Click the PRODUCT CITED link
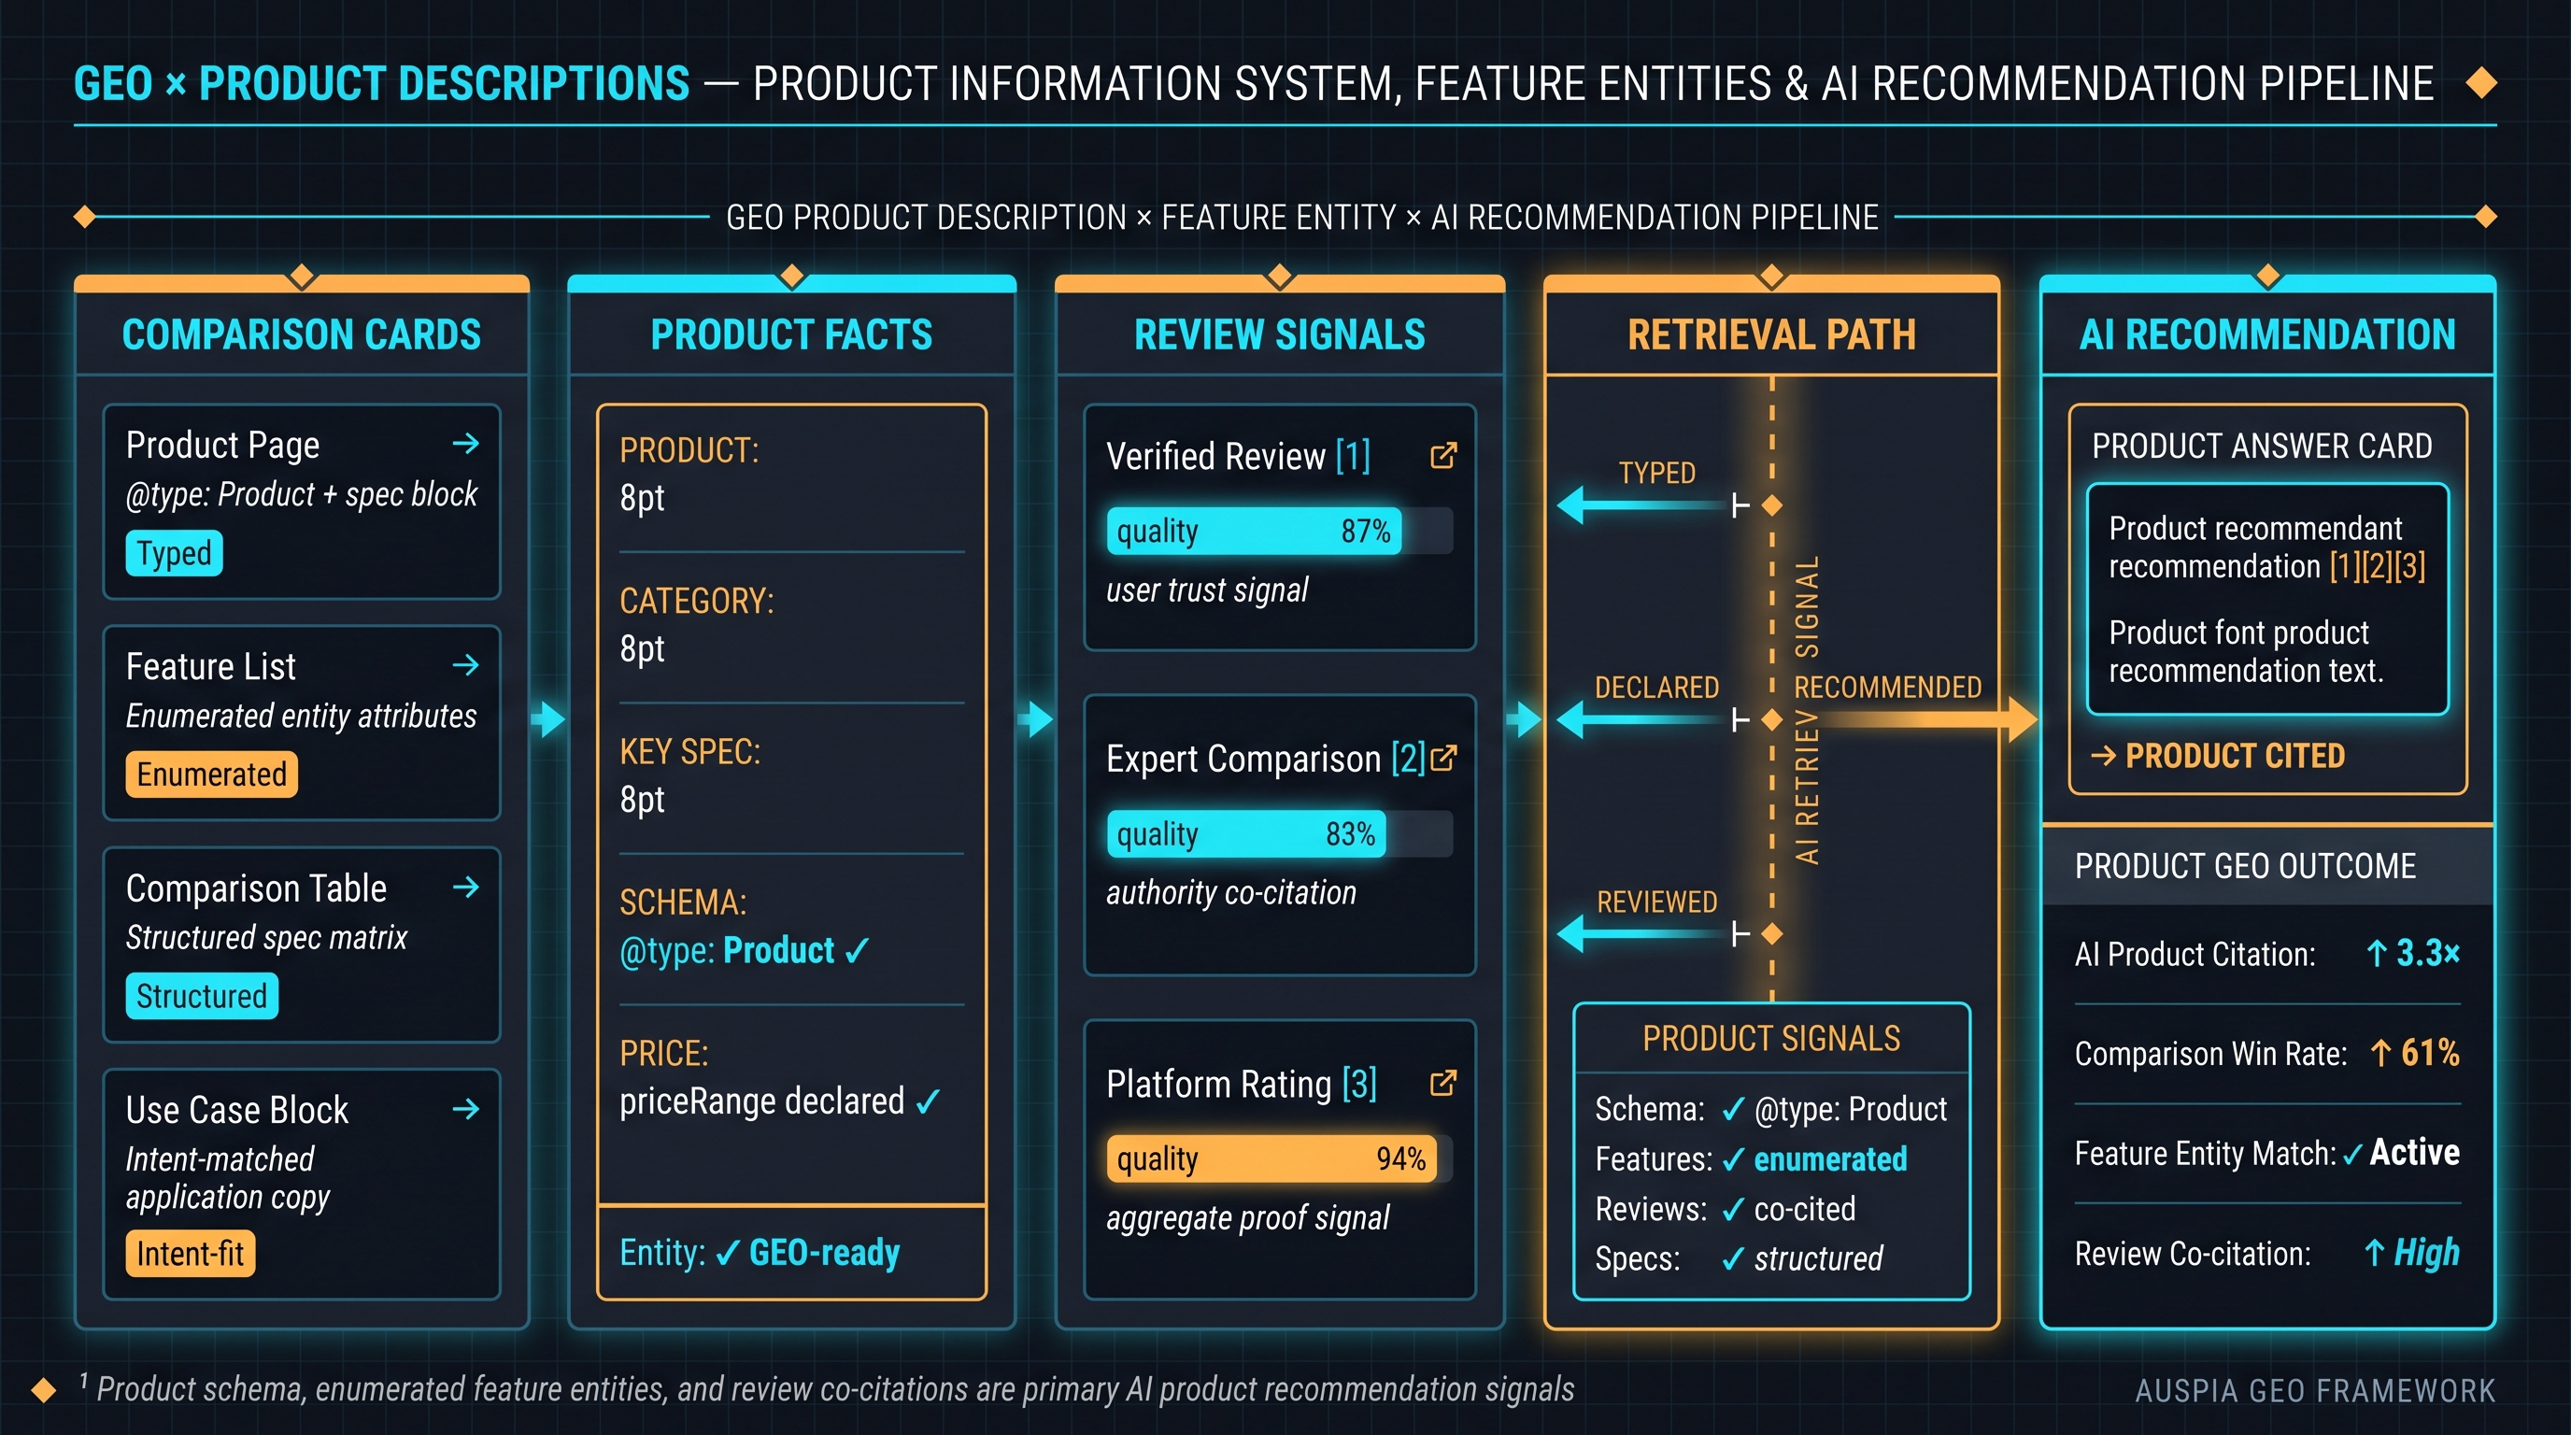The width and height of the screenshot is (2571, 1435). [x=2218, y=756]
